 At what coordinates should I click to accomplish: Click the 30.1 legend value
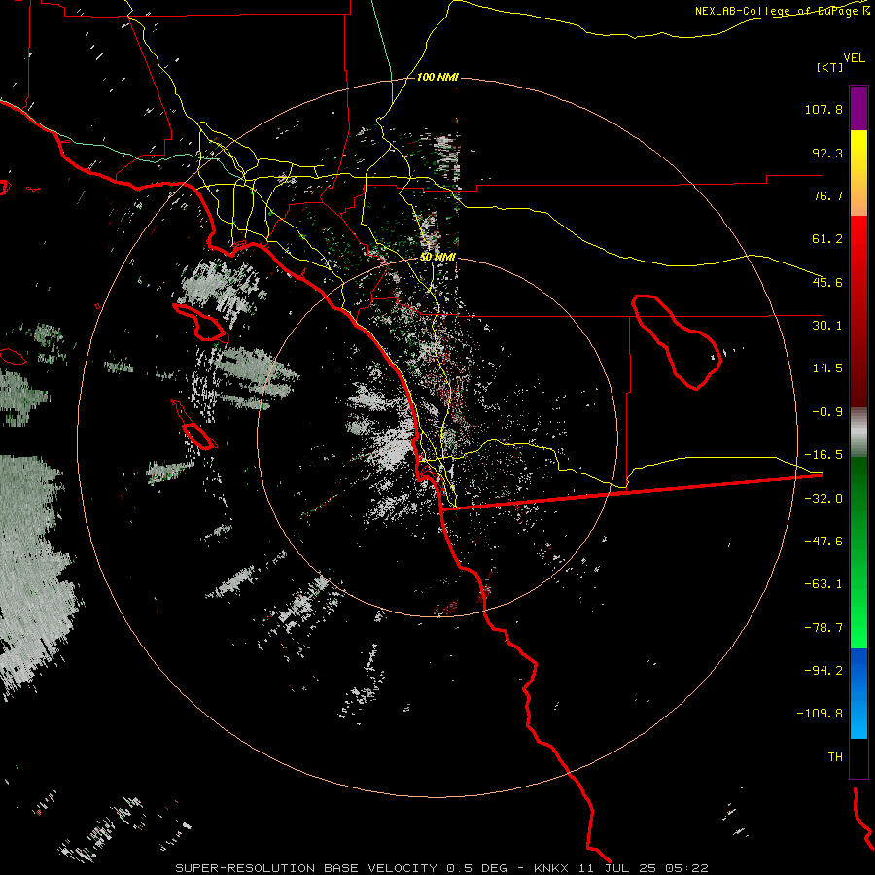point(827,326)
